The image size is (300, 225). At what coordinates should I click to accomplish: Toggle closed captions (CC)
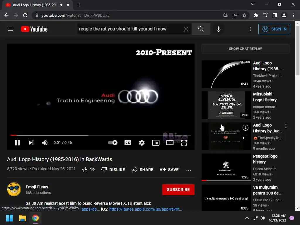click(x=128, y=143)
